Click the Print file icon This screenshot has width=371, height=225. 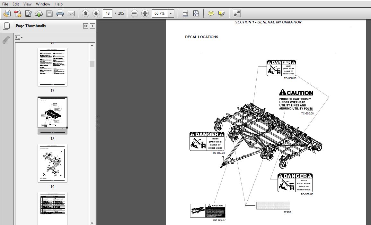click(60, 13)
